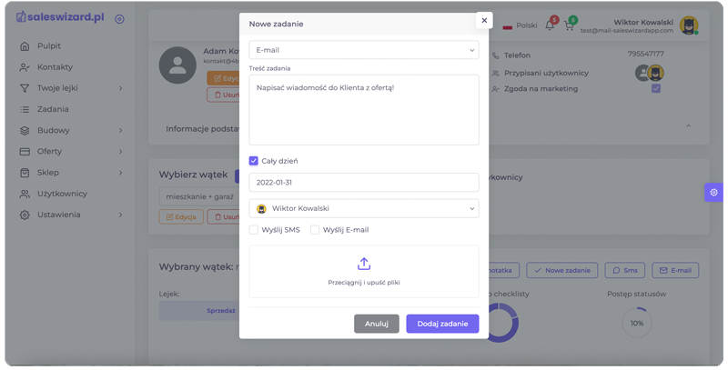This screenshot has width=728, height=370.
Task: Open Zadania in the sidebar
Action: coord(53,109)
